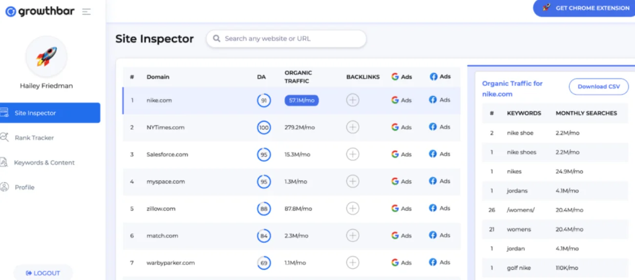This screenshot has height=280, width=635.
Task: Click the 279.2M/mo traffic value
Action: (x=300, y=127)
